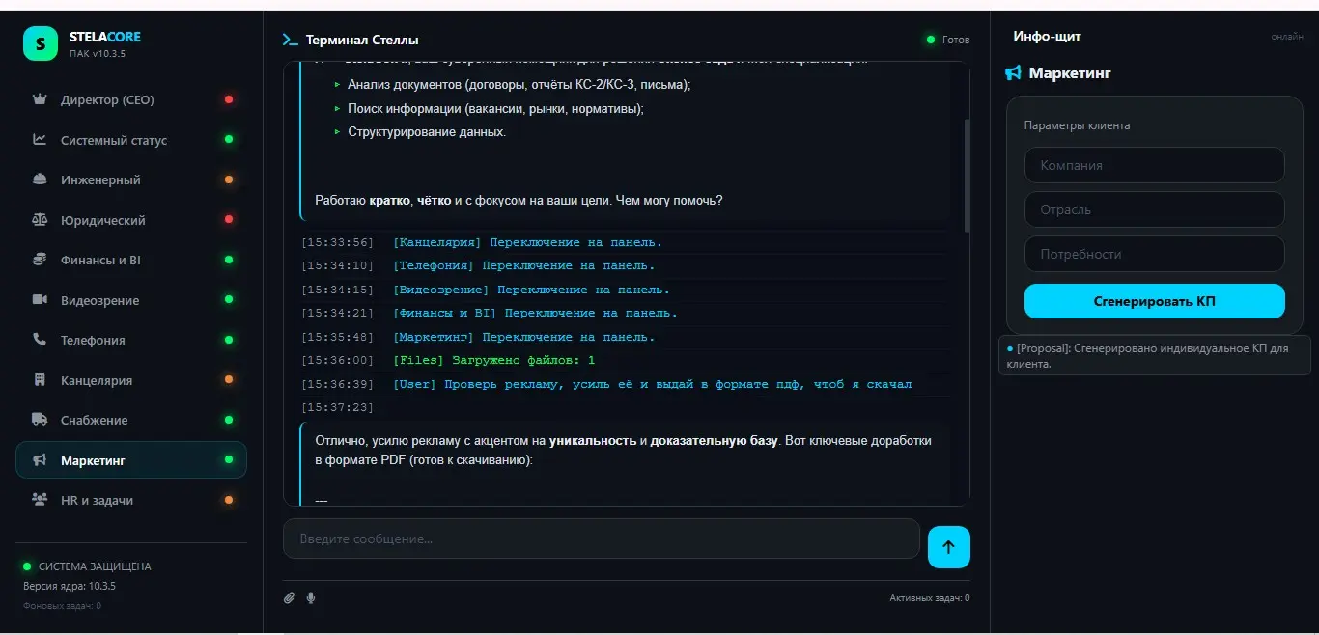Click the paperclip attach file icon
Screen dimensions: 1319x635
click(289, 598)
